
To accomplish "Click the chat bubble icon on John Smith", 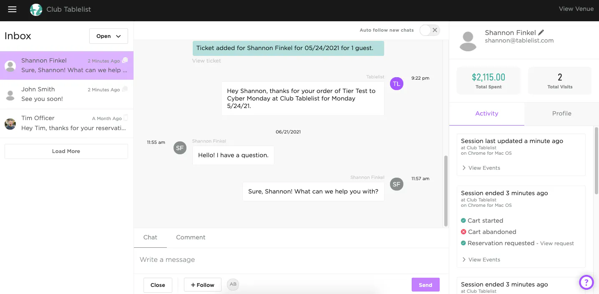I will (125, 89).
